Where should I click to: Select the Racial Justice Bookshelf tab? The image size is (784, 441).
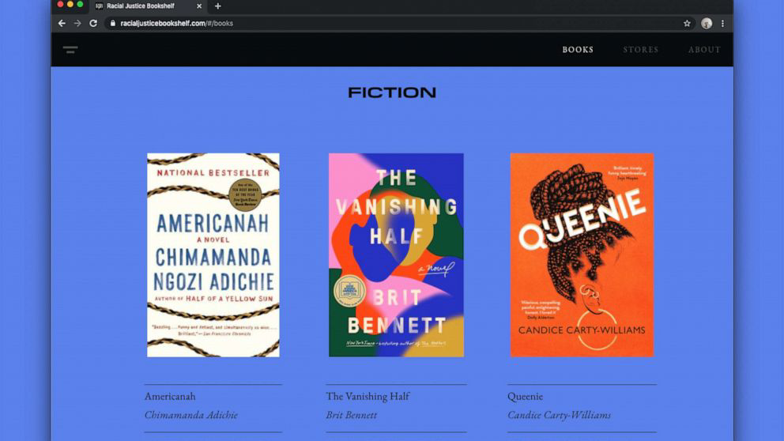click(x=149, y=6)
